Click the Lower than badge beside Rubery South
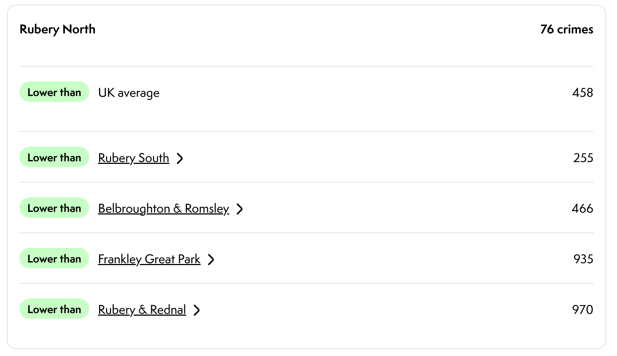The image size is (617, 356). (x=54, y=157)
